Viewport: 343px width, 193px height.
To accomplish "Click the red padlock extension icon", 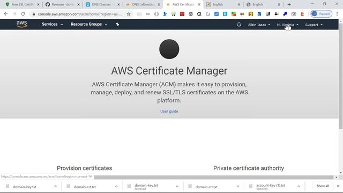I will pyautogui.click(x=302, y=14).
